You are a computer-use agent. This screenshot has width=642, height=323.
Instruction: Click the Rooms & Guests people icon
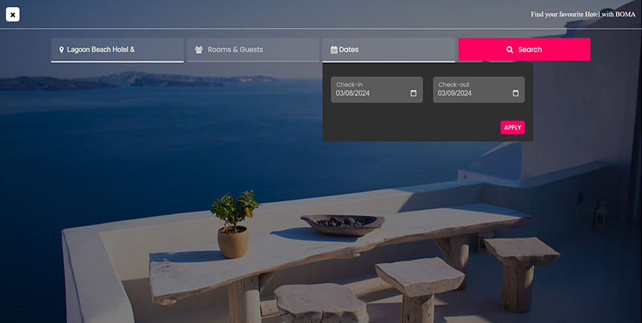coord(199,50)
